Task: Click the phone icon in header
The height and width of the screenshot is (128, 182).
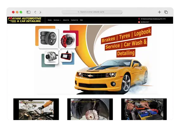Action: click(139, 22)
